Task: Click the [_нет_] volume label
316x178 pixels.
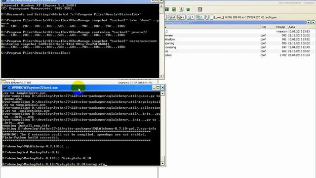Action: 219,17
